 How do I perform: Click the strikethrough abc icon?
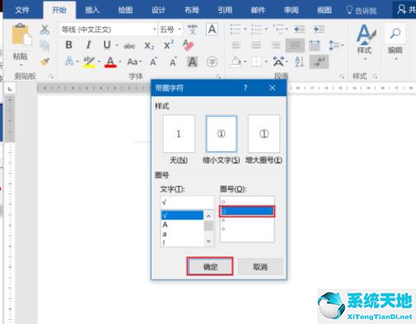coord(129,46)
